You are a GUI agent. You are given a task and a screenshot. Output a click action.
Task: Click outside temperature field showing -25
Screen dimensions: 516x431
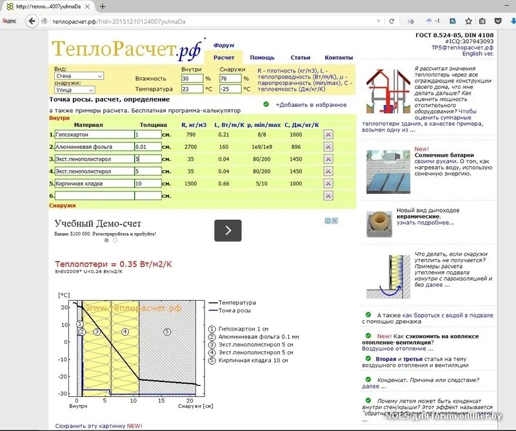pos(230,89)
